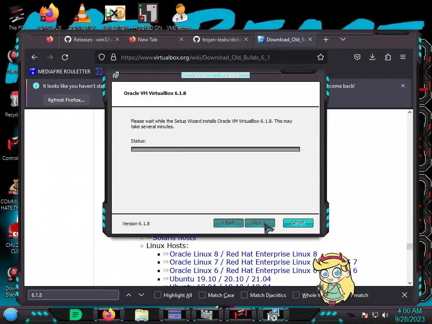Enable the Match Diacritics checkbox
This screenshot has height=324, width=432.
point(244,295)
